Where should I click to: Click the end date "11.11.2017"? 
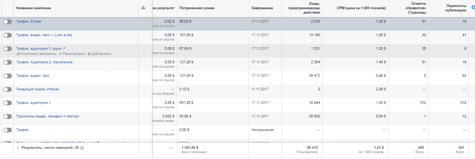point(260,89)
